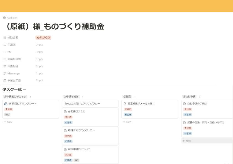Screen dimensions: 233x164
Task: Click the plus icon under ①申請前のチェック column
Action: click(x=5, y=122)
